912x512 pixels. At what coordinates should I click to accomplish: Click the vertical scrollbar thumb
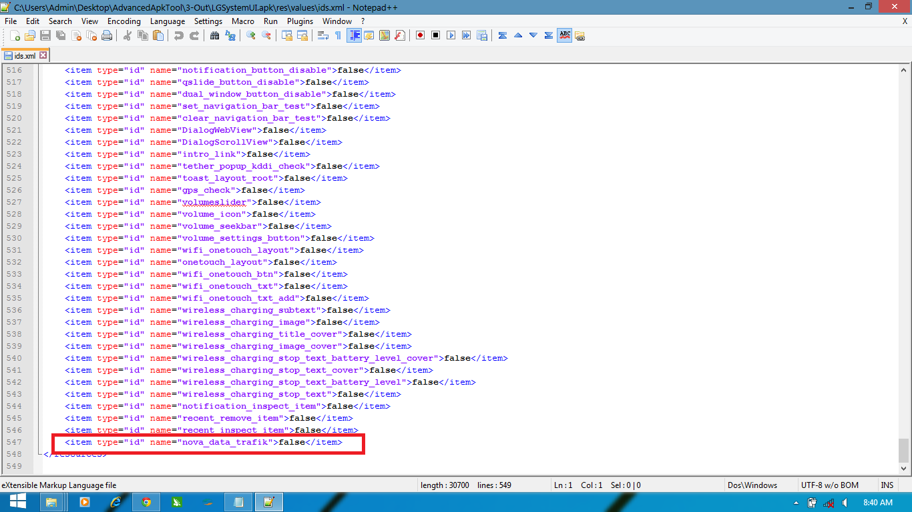tap(904, 451)
